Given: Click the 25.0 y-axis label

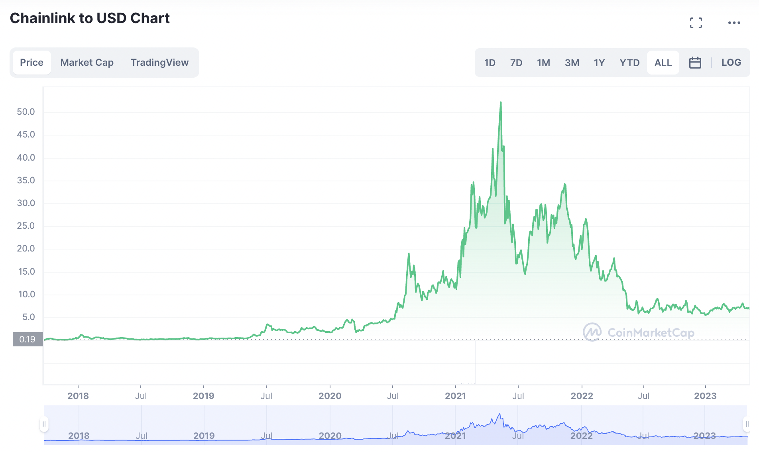Looking at the screenshot, I should point(26,226).
